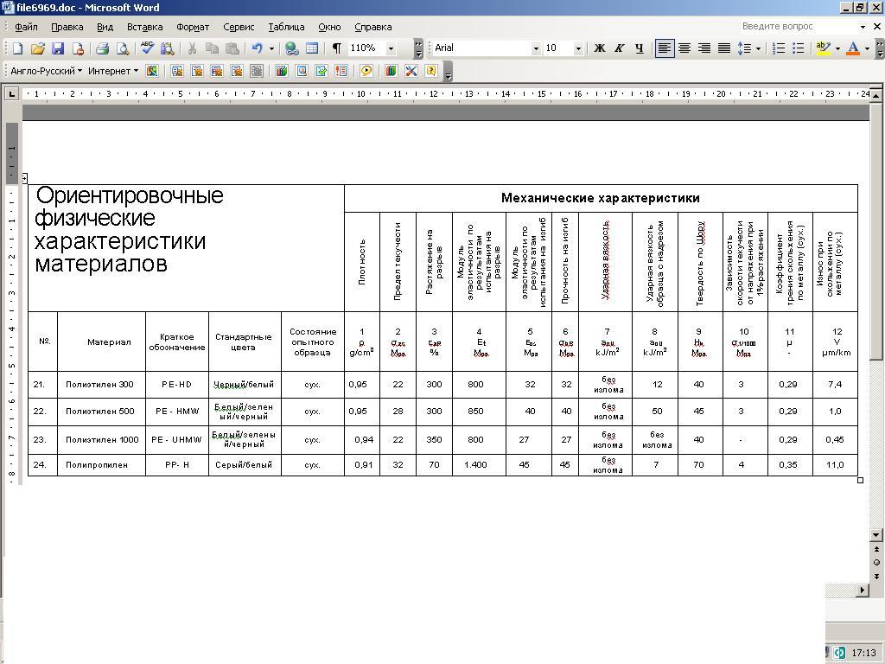Screen dimensions: 885x664
Task: Toggle show paragraph marks (¶)
Action: click(336, 48)
